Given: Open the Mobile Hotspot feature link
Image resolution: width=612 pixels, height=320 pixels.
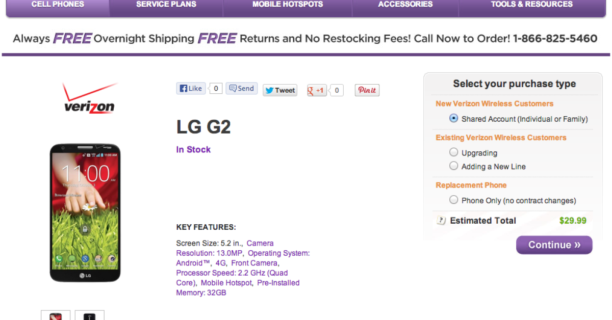Looking at the screenshot, I should click(226, 283).
